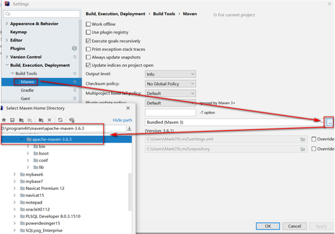Click the Show hidden files icon
335x234 pixels.
tap(72, 120)
